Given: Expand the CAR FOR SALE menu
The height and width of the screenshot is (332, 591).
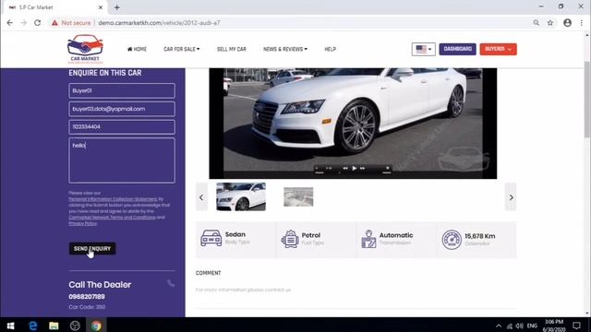Looking at the screenshot, I should point(181,49).
